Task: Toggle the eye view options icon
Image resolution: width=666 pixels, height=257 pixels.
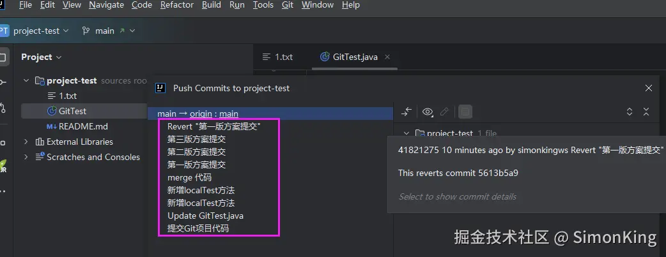Action: tap(428, 112)
